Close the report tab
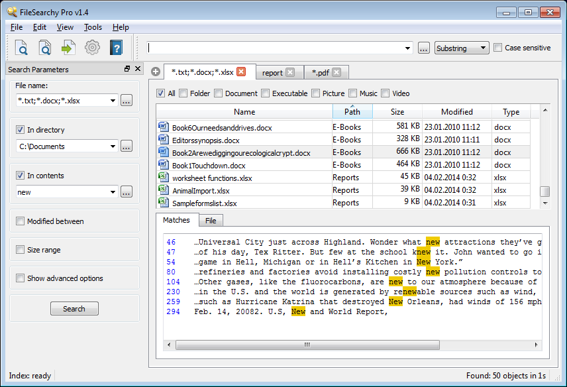 [290, 72]
